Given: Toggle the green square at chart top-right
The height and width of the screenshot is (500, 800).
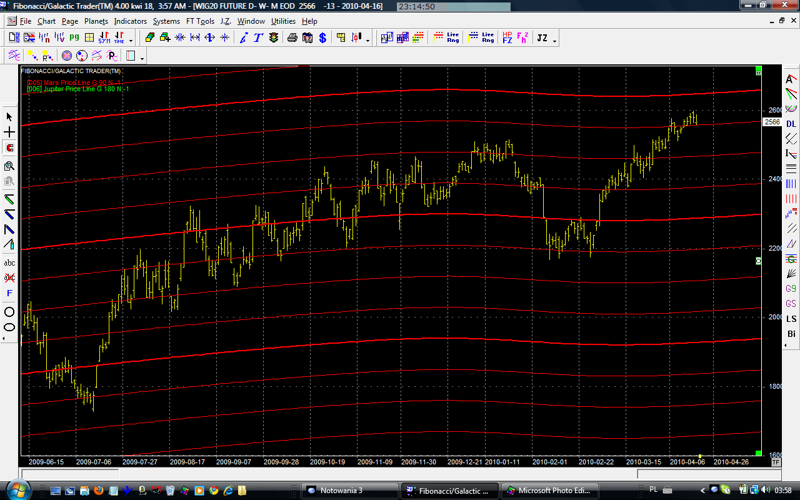Looking at the screenshot, I should 758,68.
